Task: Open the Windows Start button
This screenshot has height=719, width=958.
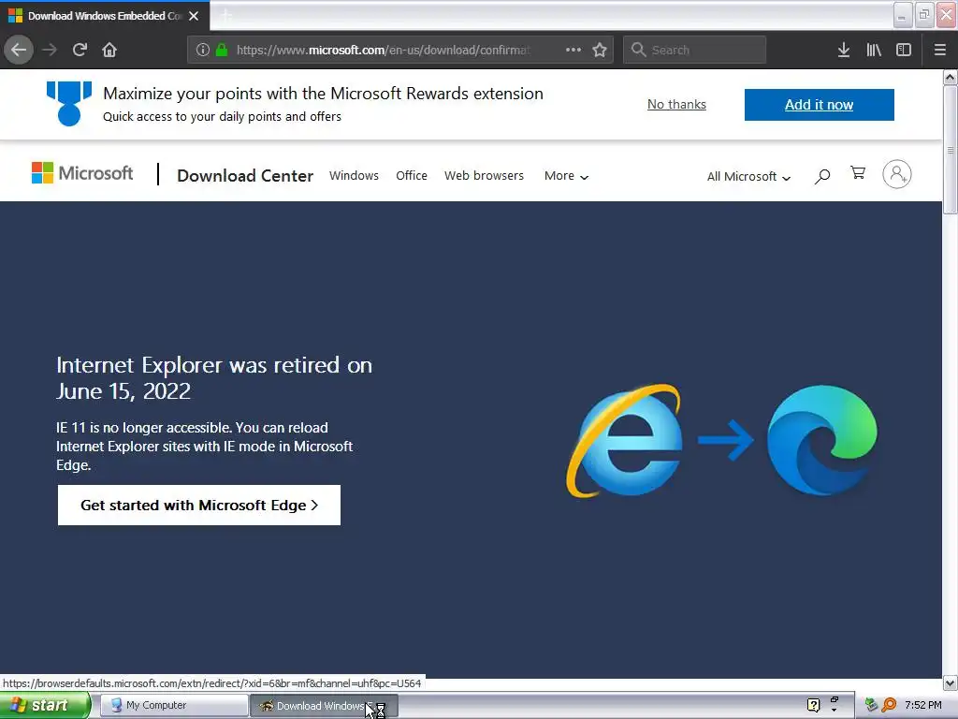Action: pos(45,705)
